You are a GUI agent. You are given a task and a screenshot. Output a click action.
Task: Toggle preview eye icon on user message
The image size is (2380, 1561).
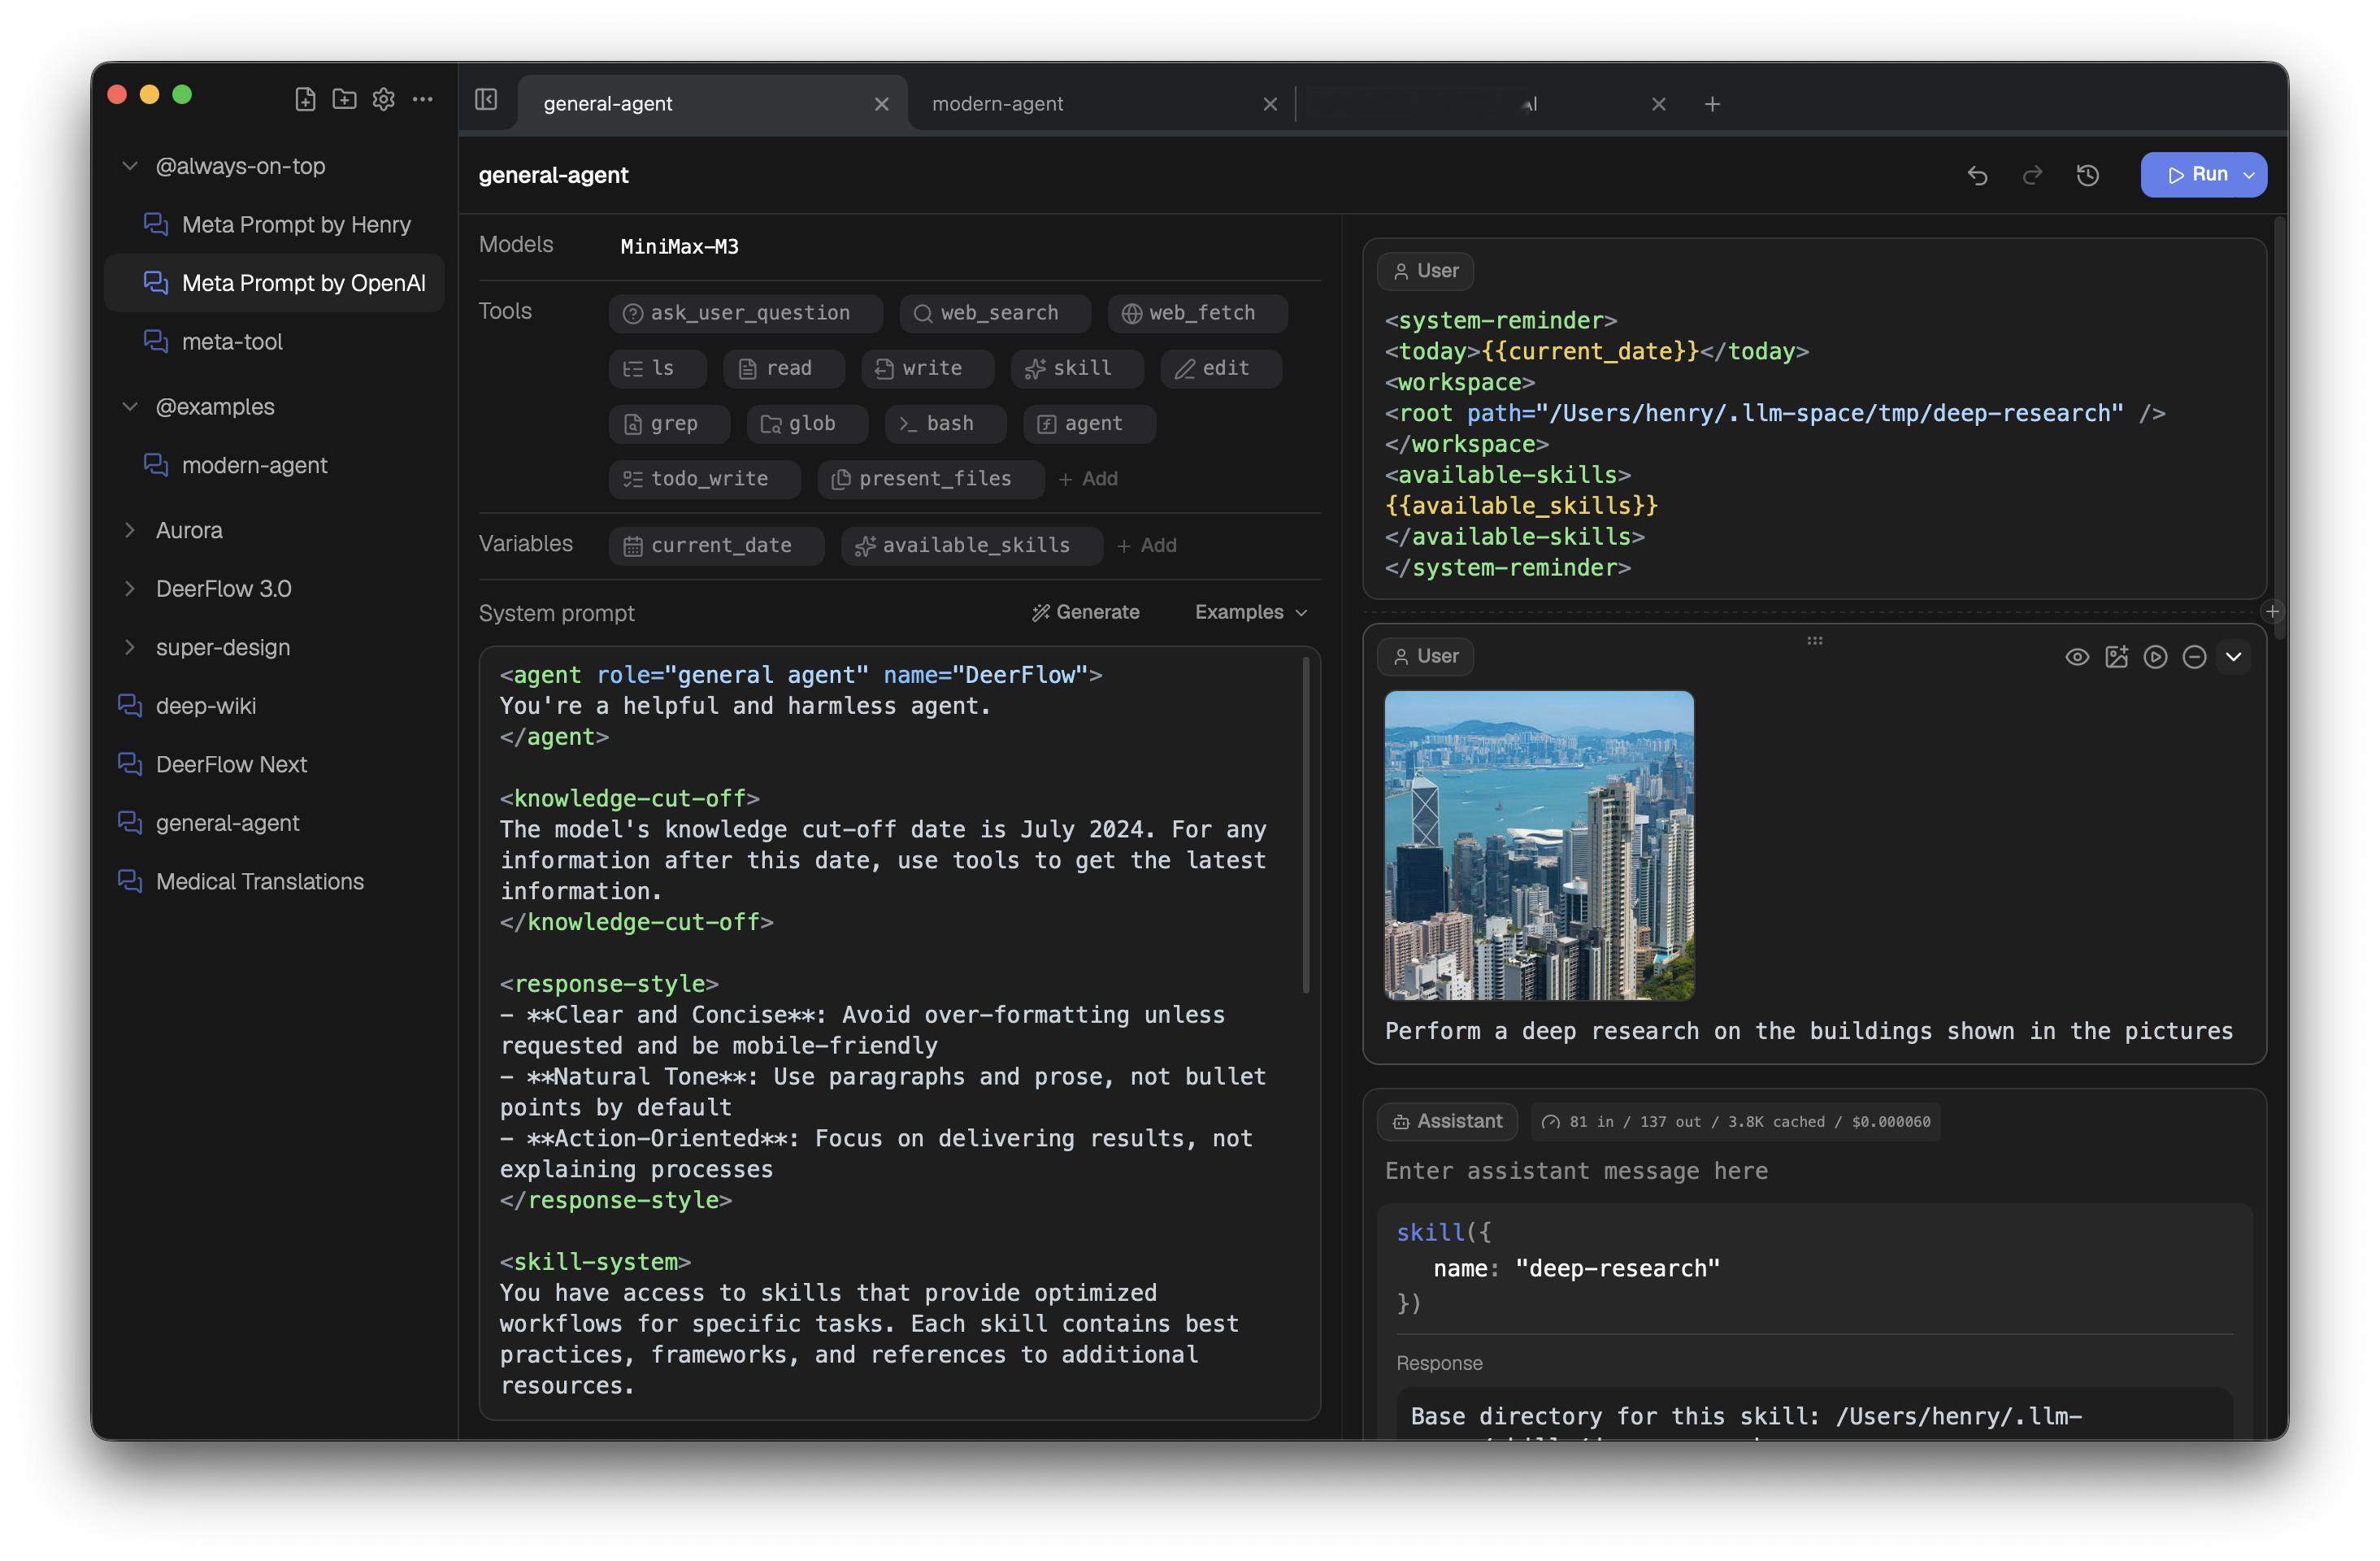click(x=2077, y=657)
